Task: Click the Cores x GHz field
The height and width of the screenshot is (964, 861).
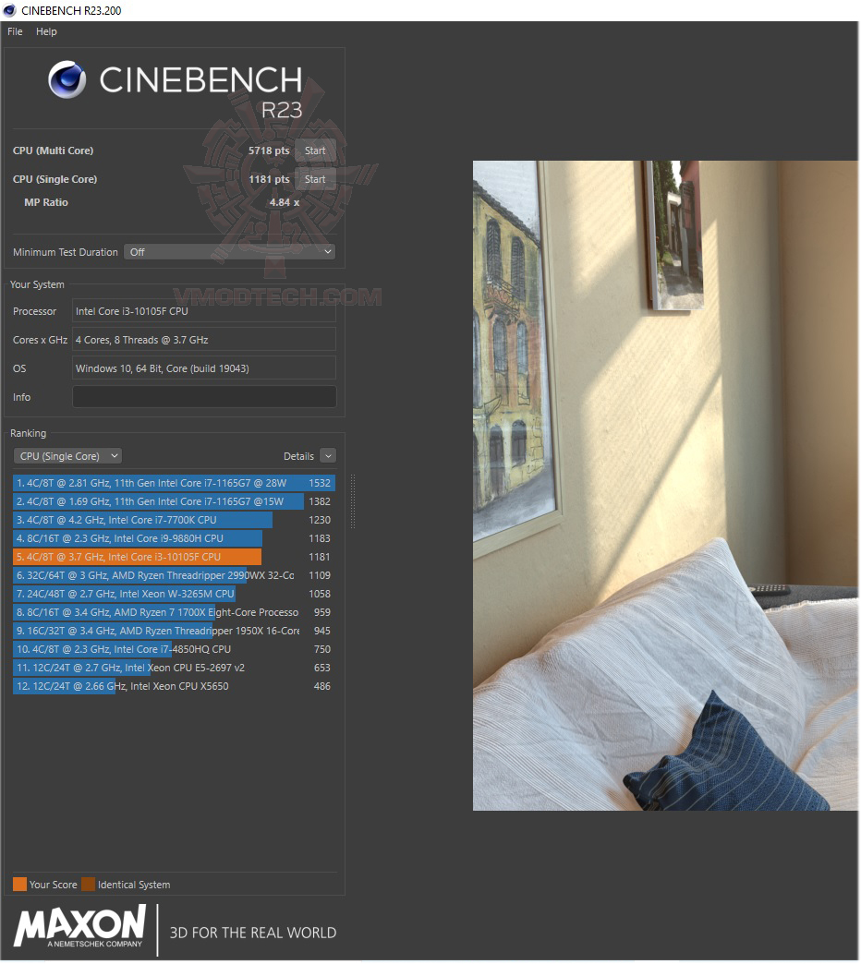Action: (204, 340)
